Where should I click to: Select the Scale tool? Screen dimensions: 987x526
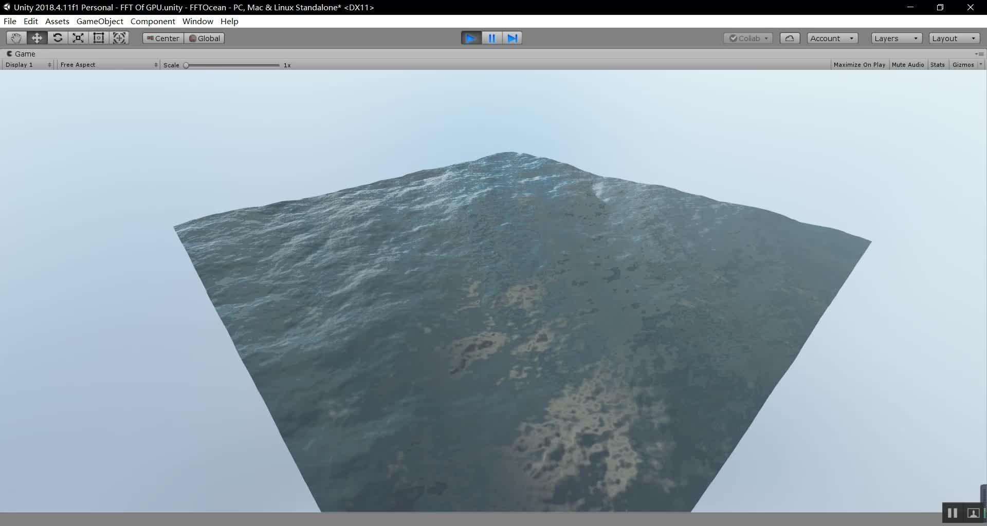tap(78, 37)
